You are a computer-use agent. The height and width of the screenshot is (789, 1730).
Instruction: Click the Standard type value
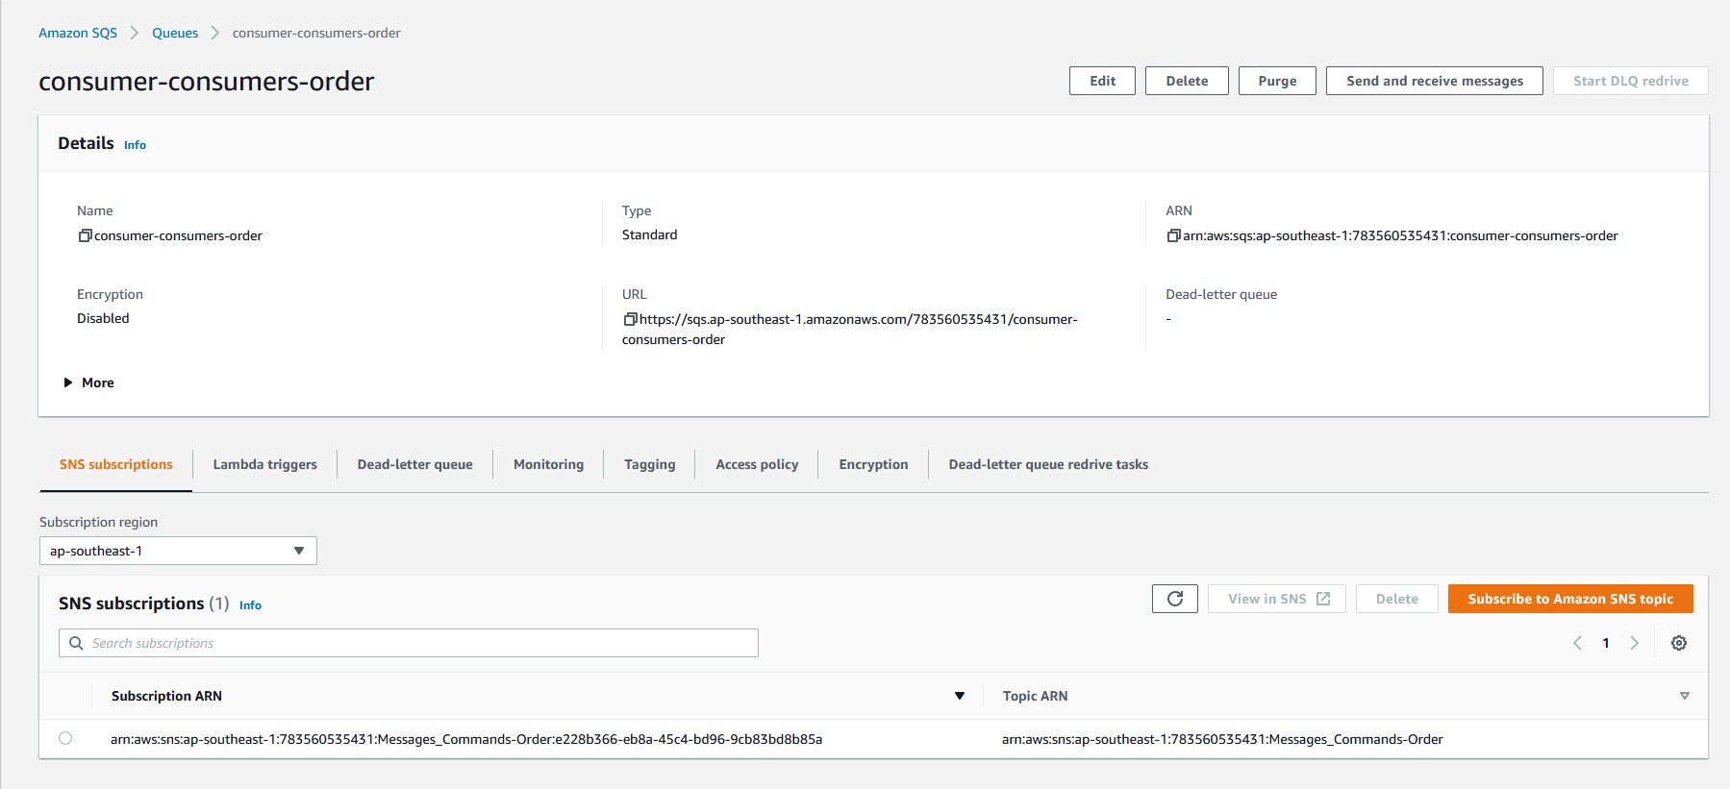point(649,234)
